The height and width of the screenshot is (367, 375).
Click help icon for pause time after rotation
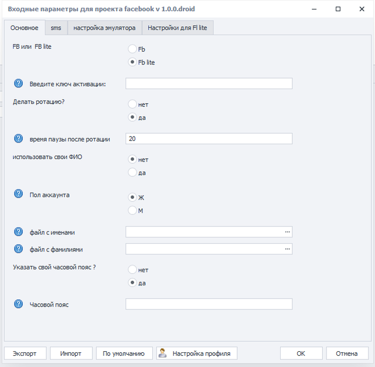[18, 138]
